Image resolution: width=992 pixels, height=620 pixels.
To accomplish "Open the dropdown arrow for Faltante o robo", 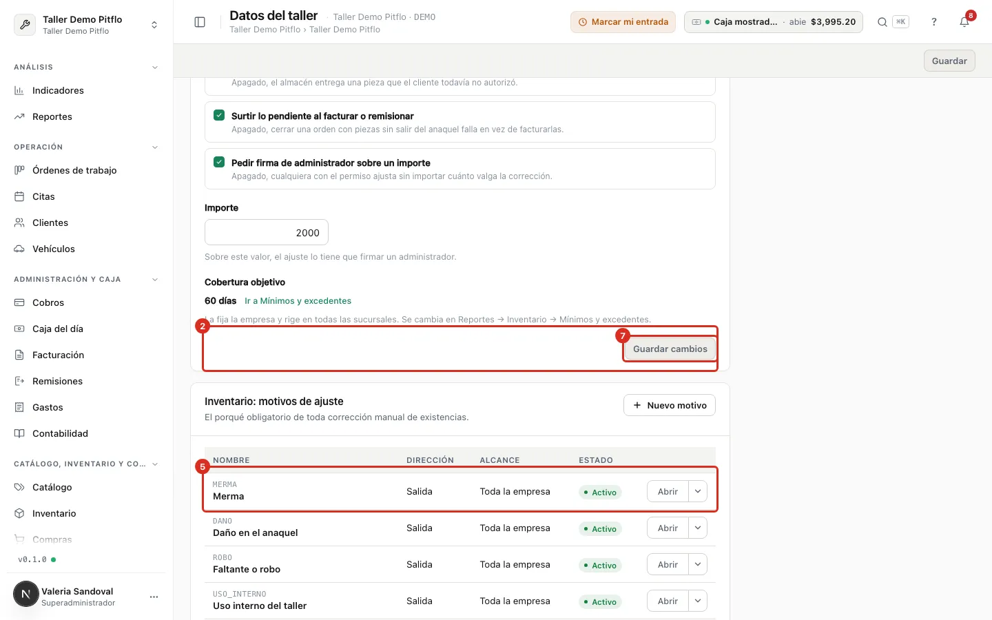I will (x=698, y=564).
